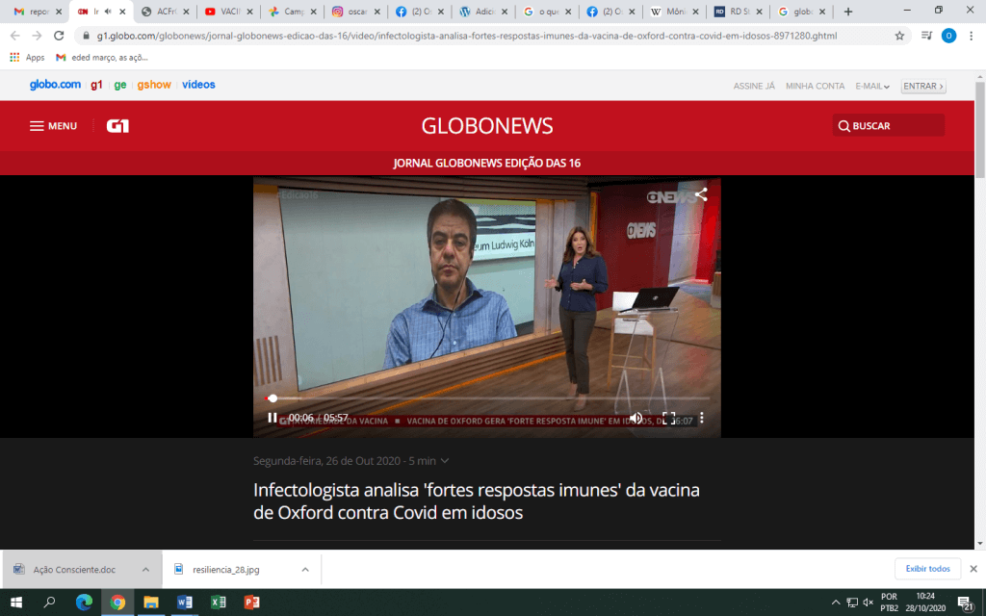The image size is (986, 616).
Task: Open the 'eded março, as aço...' bookmark
Action: click(102, 57)
